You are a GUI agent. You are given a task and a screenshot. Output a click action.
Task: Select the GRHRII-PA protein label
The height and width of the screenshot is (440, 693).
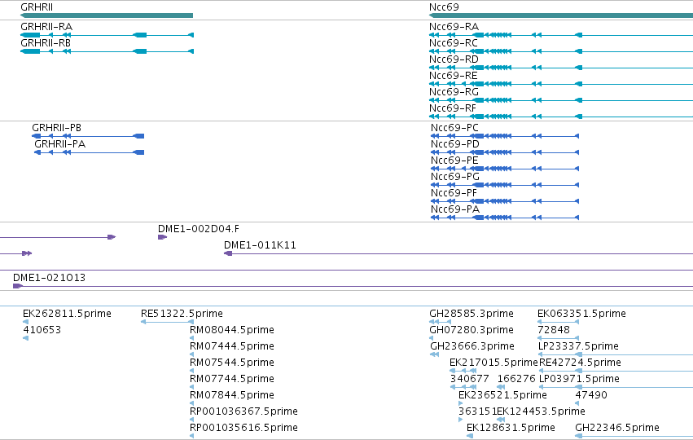[60, 144]
